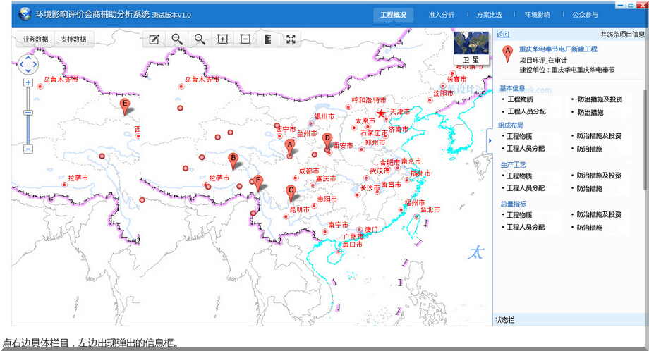Open the 环境影响 tab

[537, 14]
